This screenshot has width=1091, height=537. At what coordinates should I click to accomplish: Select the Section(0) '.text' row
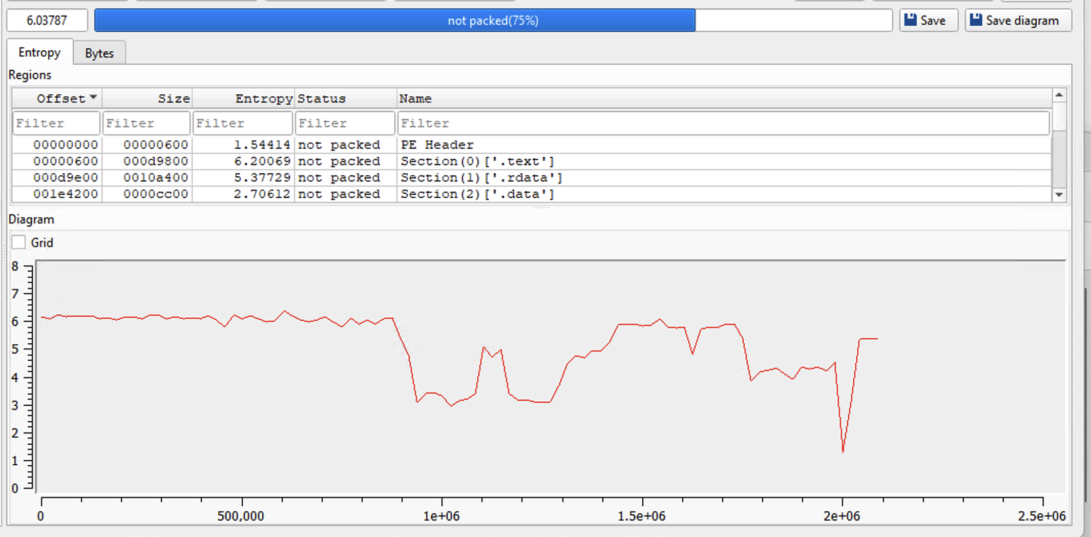point(477,161)
